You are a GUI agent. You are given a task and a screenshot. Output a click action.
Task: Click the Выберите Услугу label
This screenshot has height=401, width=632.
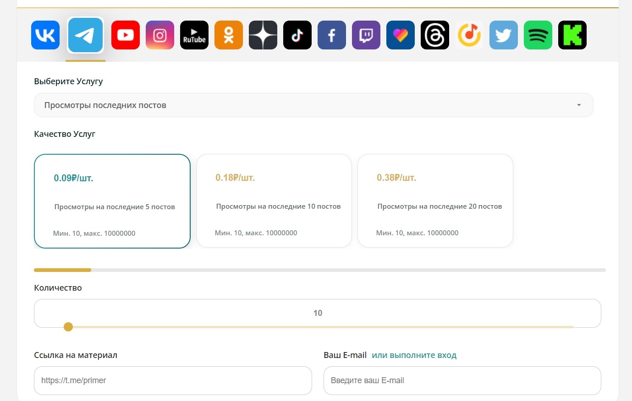pyautogui.click(x=68, y=81)
